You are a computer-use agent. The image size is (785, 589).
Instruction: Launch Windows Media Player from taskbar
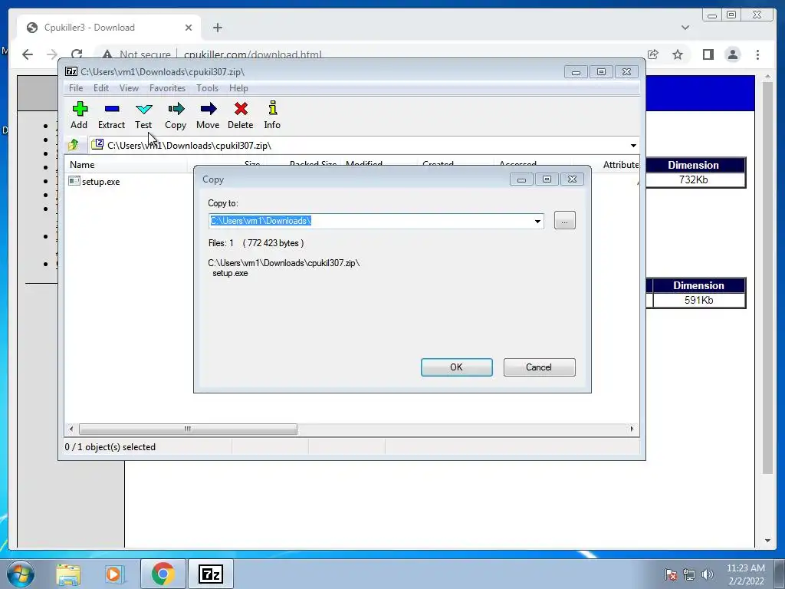[114, 574]
